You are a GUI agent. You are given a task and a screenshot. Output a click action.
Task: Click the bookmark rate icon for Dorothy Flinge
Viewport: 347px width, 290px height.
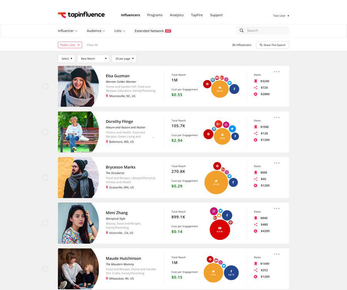pos(255,127)
